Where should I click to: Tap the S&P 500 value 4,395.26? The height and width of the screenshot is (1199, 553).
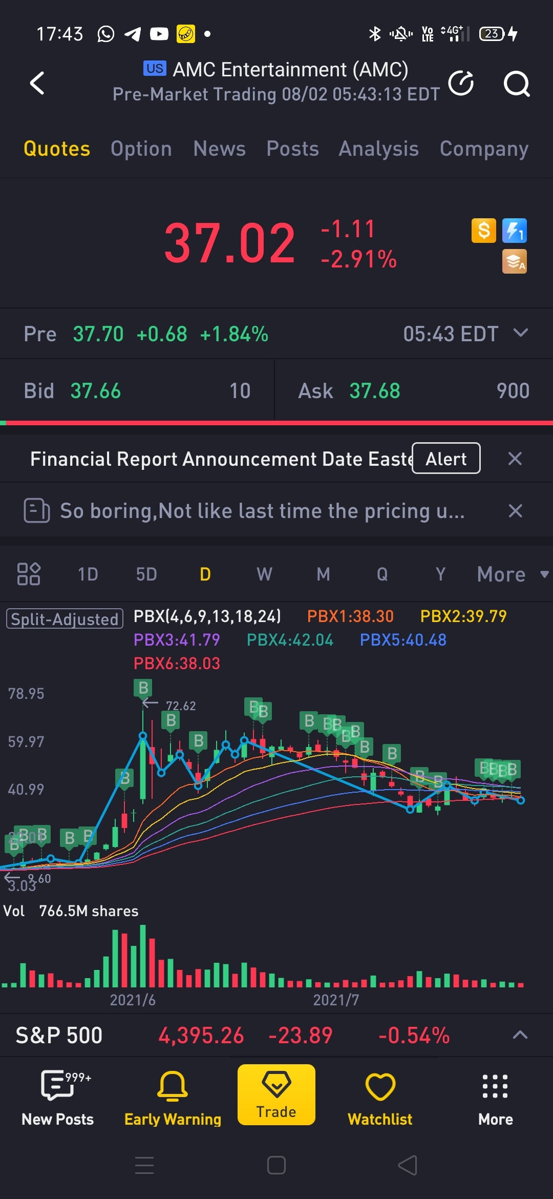(x=201, y=1036)
